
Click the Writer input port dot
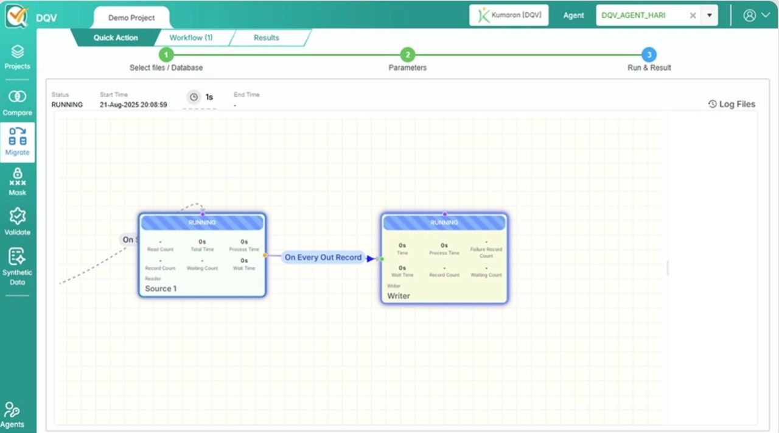[382, 259]
